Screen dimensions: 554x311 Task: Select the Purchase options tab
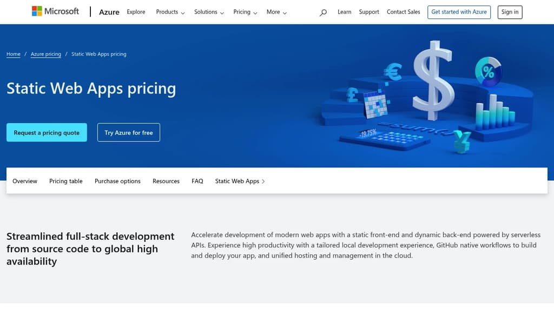click(117, 181)
